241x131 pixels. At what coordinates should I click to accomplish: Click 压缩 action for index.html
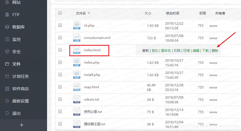(187, 51)
